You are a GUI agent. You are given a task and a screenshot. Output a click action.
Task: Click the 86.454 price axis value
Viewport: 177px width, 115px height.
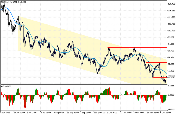(171, 57)
